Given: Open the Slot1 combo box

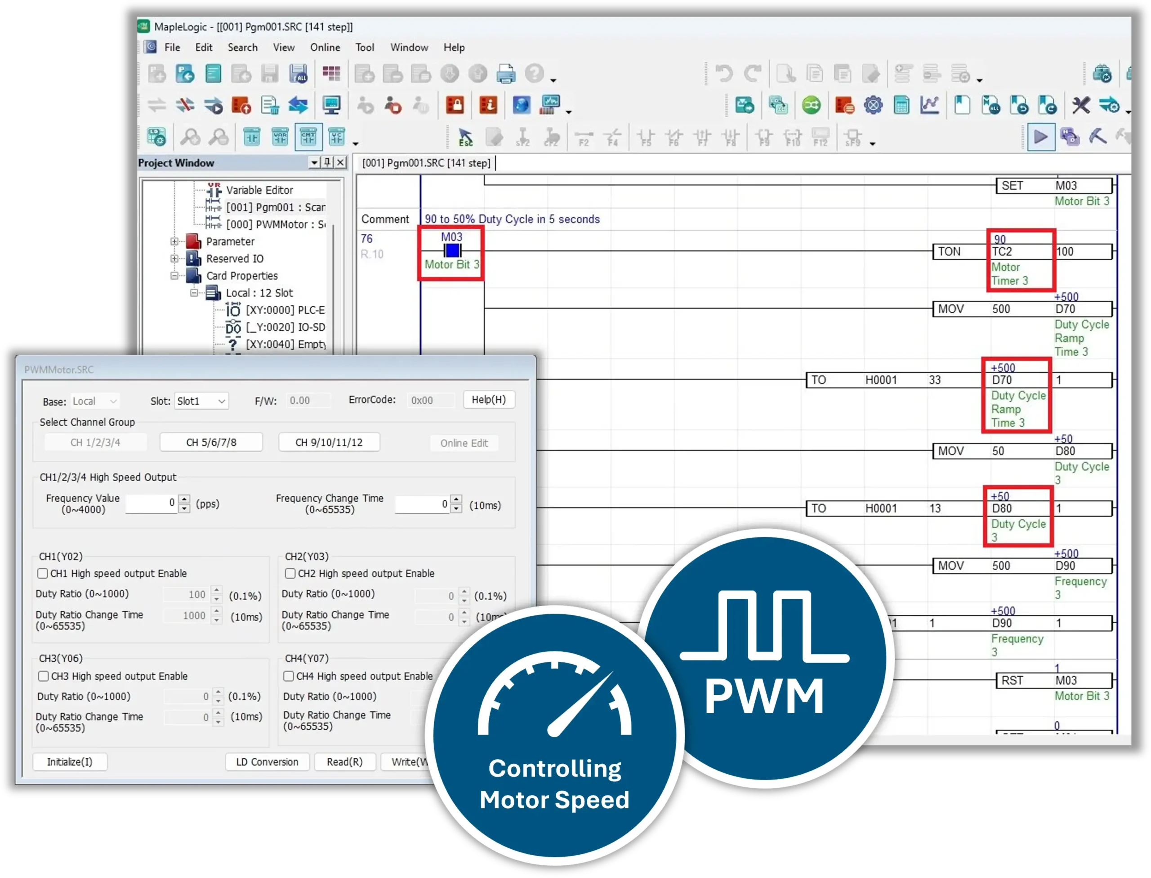Looking at the screenshot, I should (x=201, y=401).
